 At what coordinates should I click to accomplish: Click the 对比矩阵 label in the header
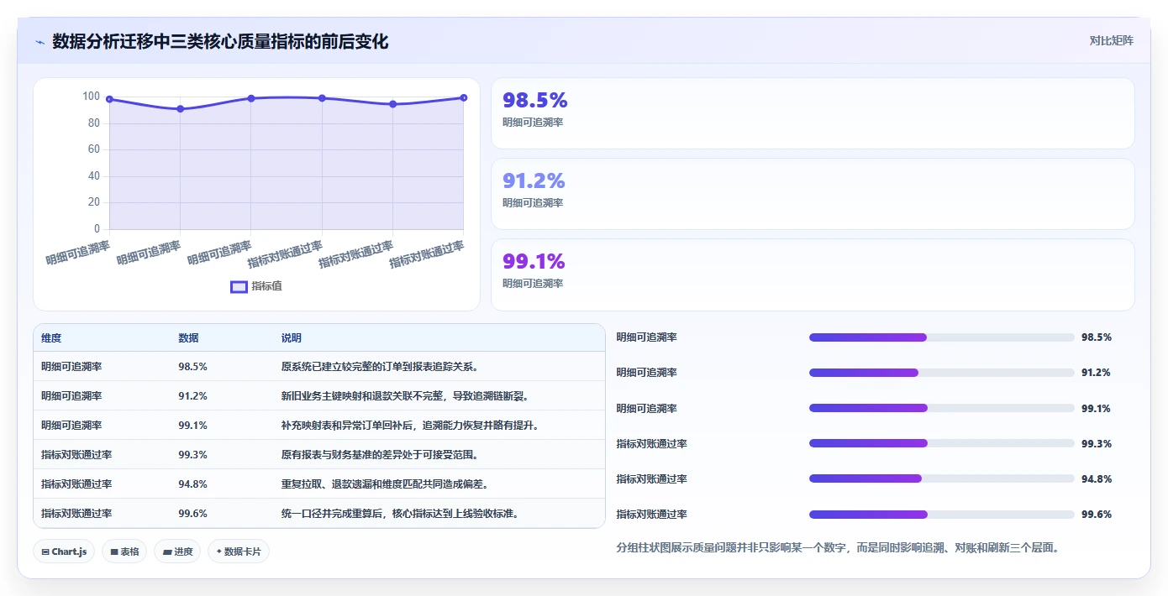[1111, 40]
